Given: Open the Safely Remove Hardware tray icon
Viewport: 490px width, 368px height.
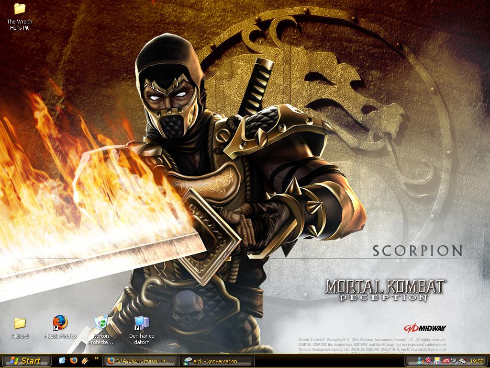Looking at the screenshot, I should 463,361.
